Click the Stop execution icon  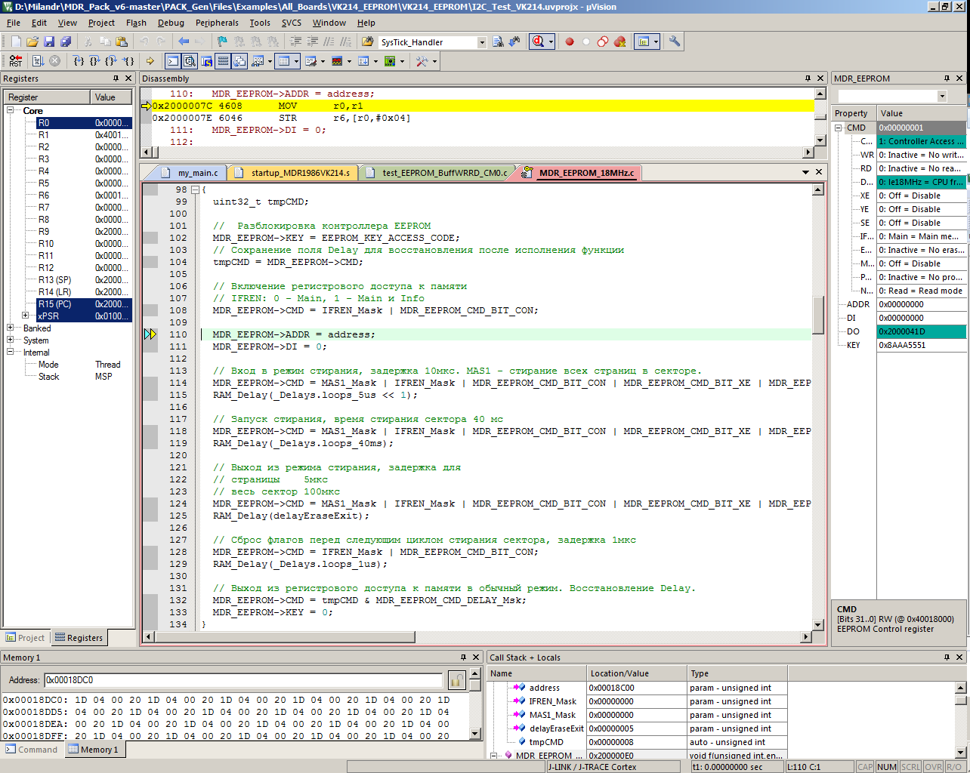point(55,61)
